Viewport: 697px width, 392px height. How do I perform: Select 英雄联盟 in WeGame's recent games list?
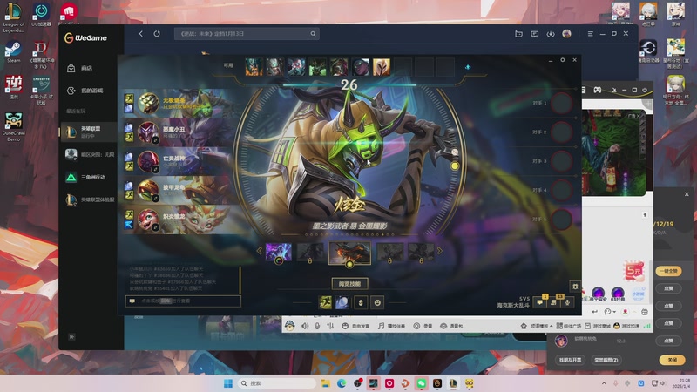89,132
